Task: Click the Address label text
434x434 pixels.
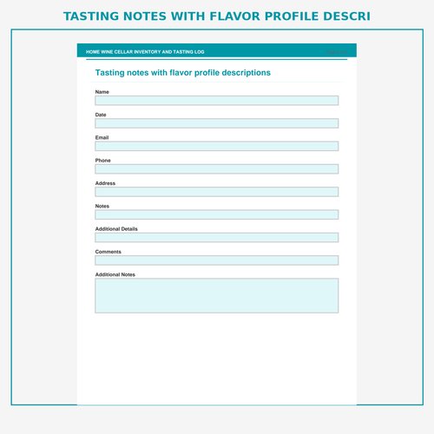Action: click(105, 183)
